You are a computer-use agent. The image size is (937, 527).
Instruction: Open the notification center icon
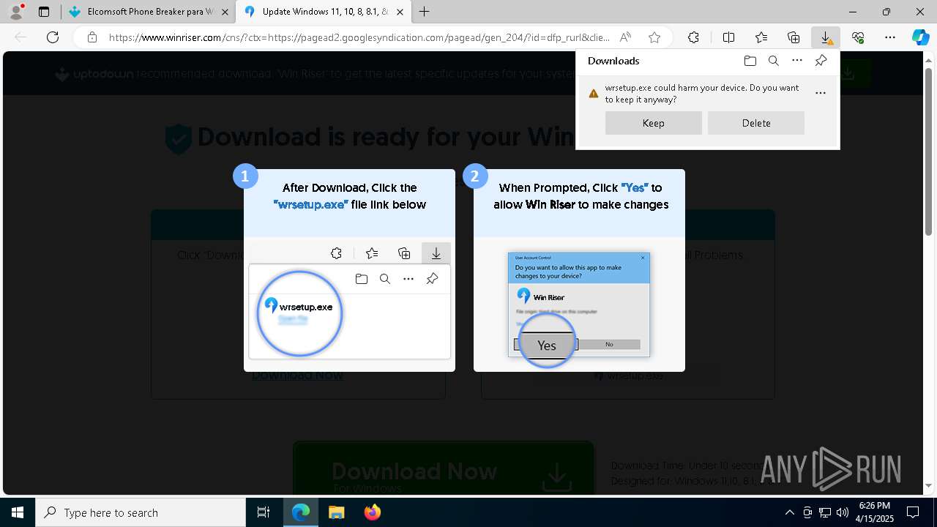pyautogui.click(x=913, y=512)
